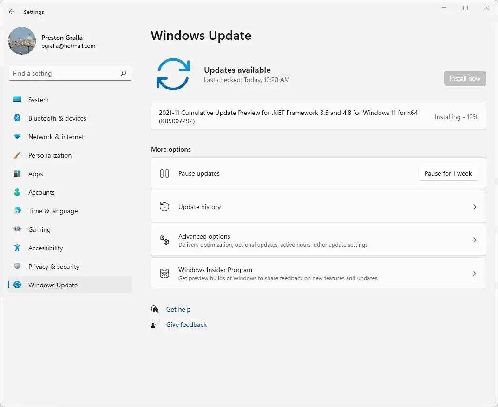Screen dimensions: 498x407
Task: Open Accessibility settings
Action: [x=70, y=248]
